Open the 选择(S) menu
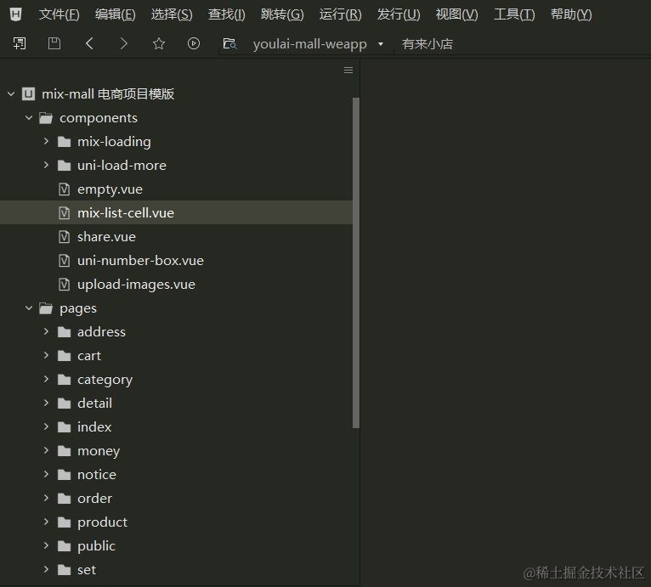 click(172, 14)
